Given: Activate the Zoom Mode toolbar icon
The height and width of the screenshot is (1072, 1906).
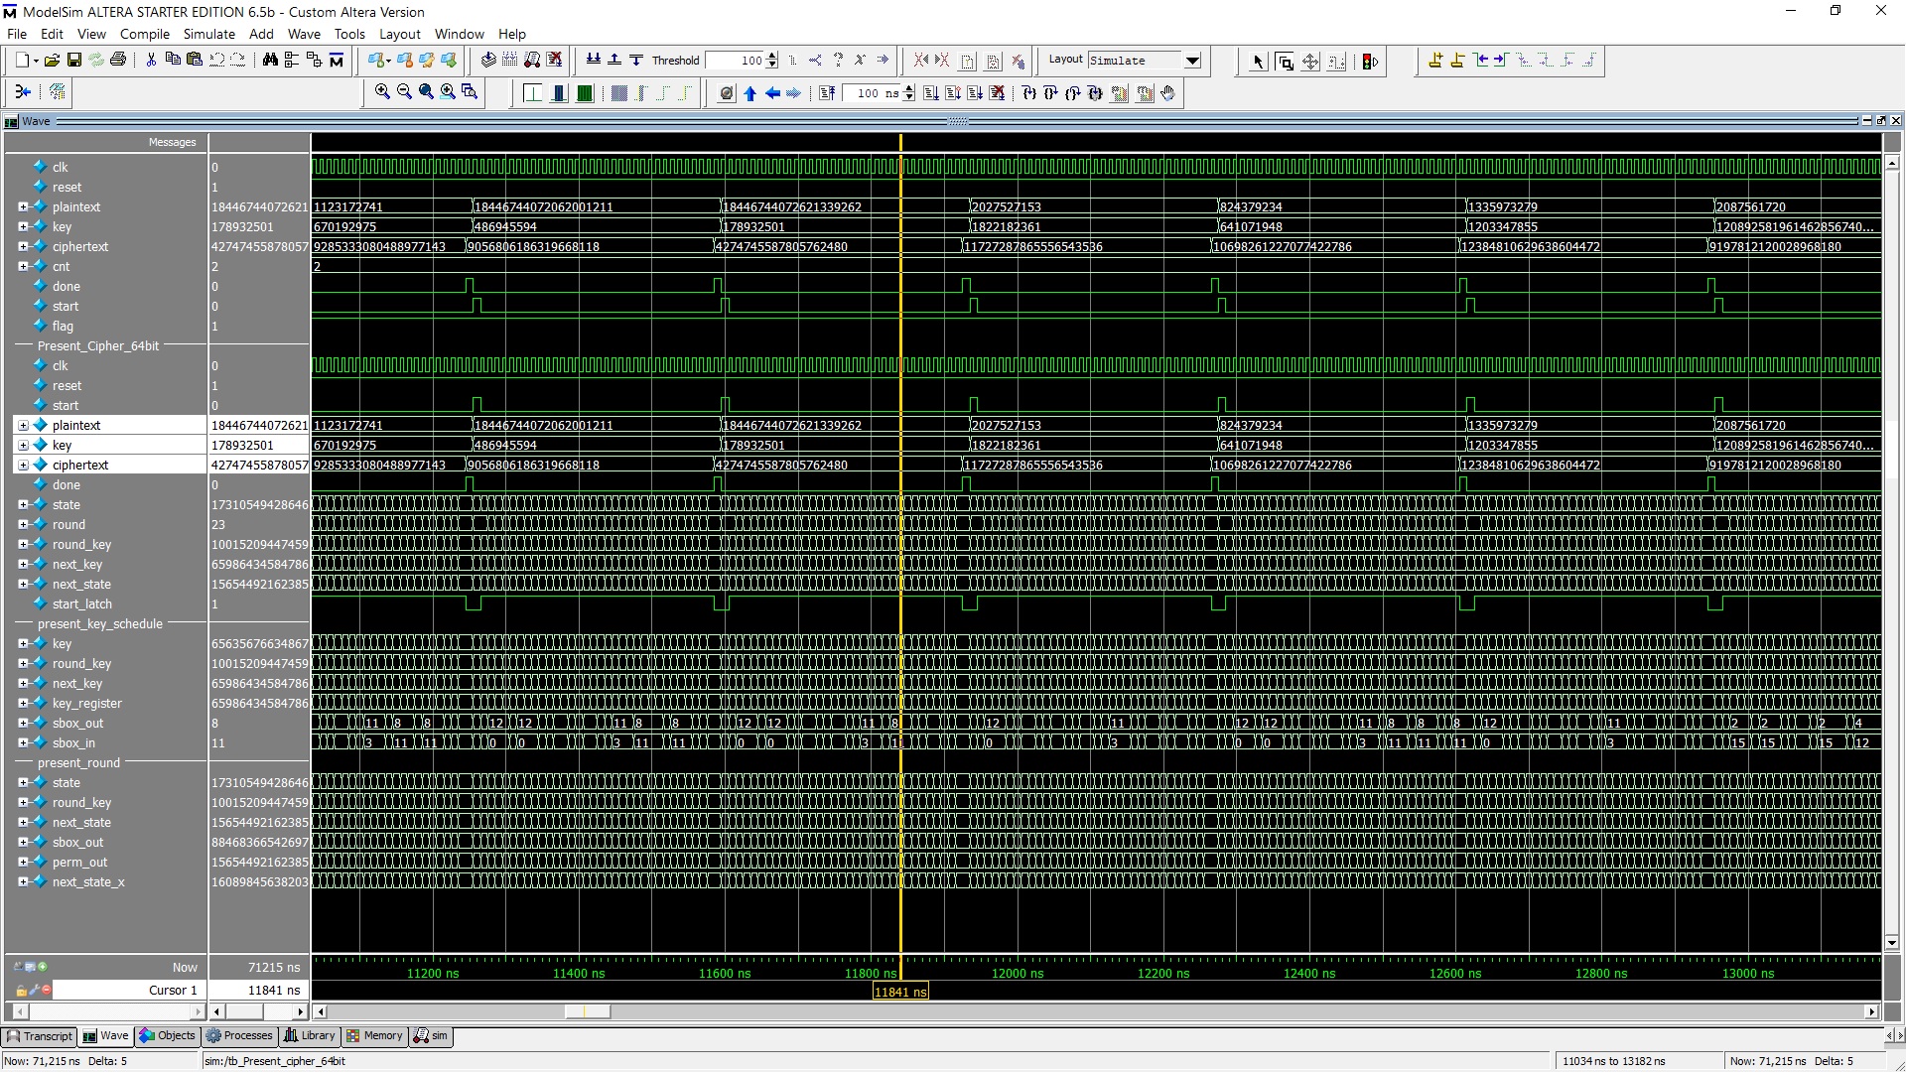Looking at the screenshot, I should click(1285, 62).
